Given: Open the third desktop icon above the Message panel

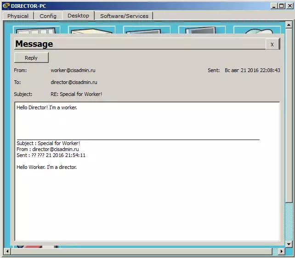Looking at the screenshot, I should point(147,30).
